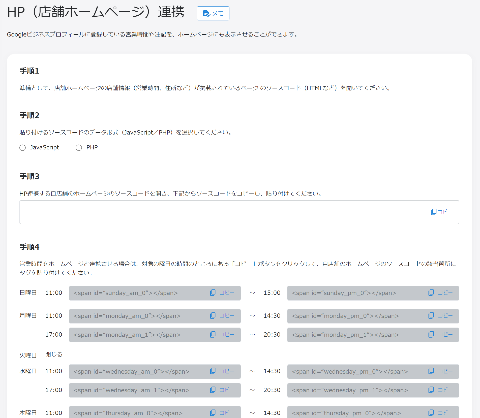Select the JavaScript radio option
Image resolution: width=480 pixels, height=418 pixels.
point(23,148)
